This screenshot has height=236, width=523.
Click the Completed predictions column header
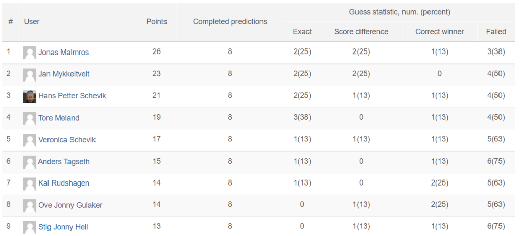coord(230,21)
